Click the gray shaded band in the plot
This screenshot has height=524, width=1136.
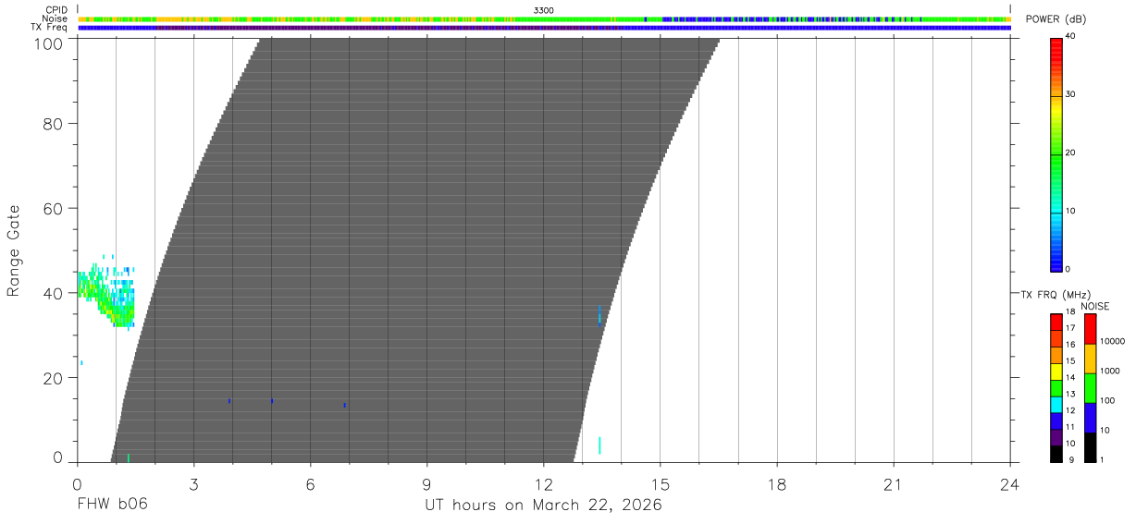(416, 250)
